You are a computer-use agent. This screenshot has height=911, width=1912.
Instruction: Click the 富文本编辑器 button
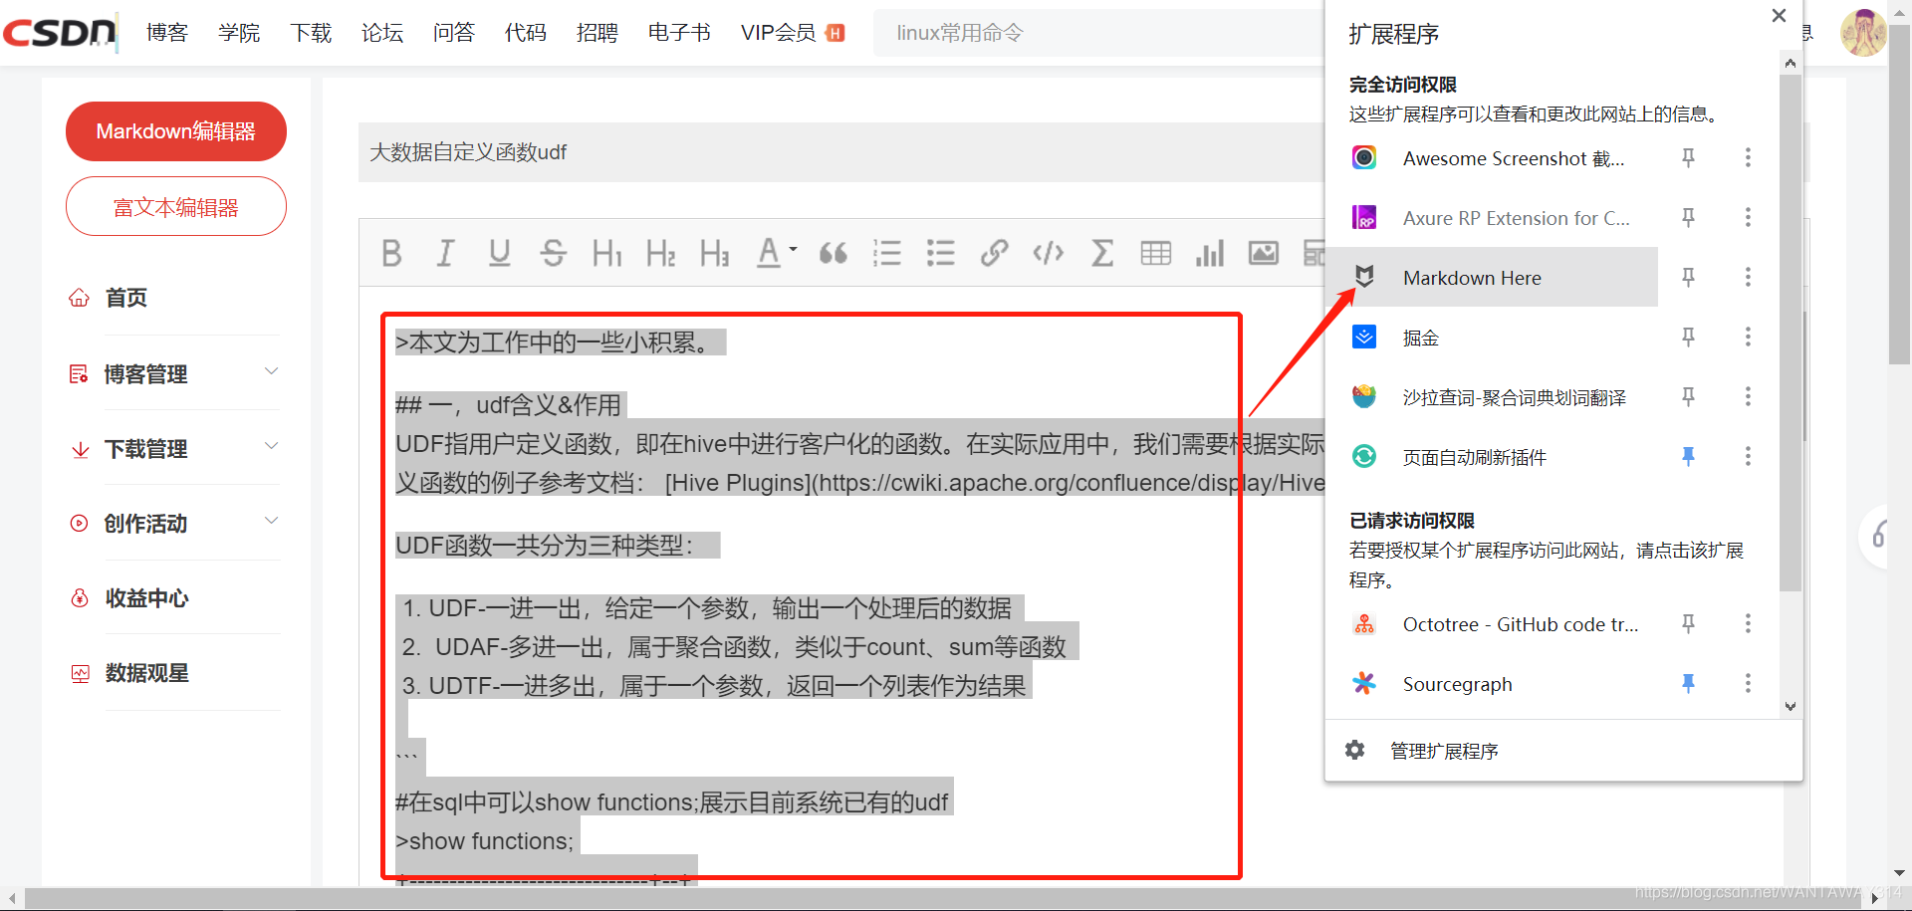[x=176, y=207]
